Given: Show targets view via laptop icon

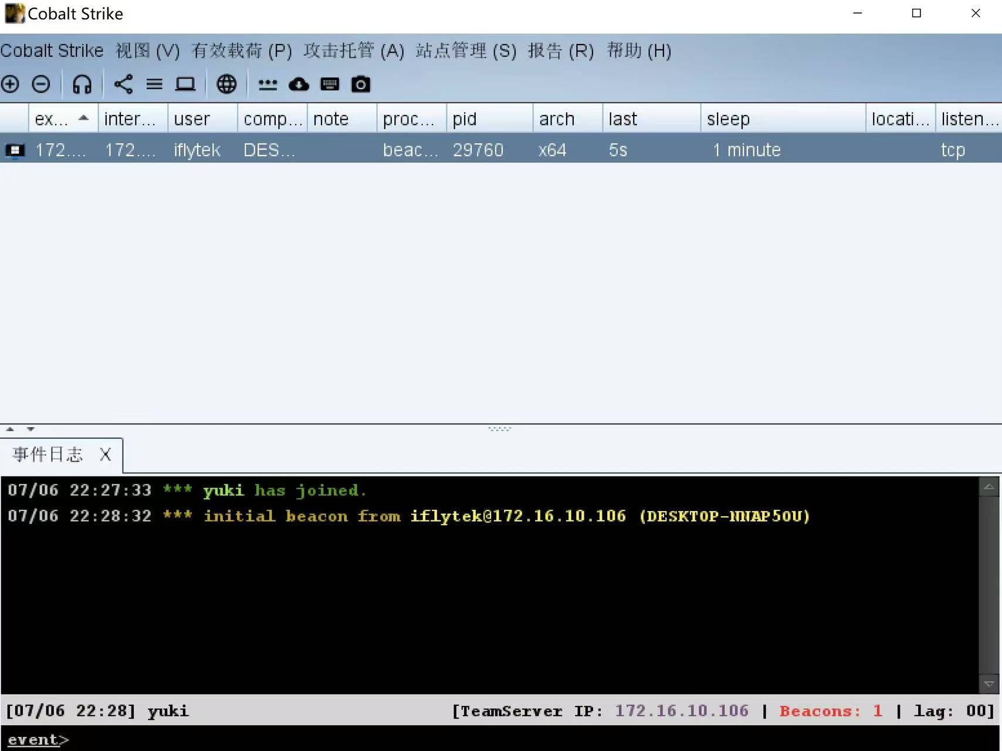Looking at the screenshot, I should point(185,84).
